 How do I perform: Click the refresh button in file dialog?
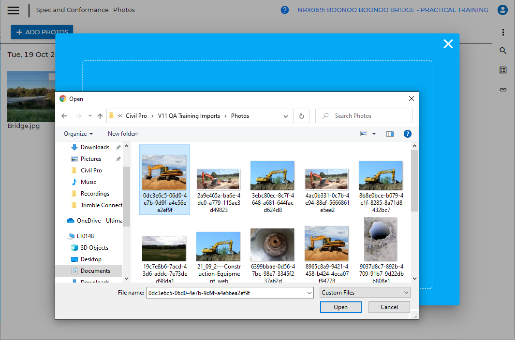[302, 116]
